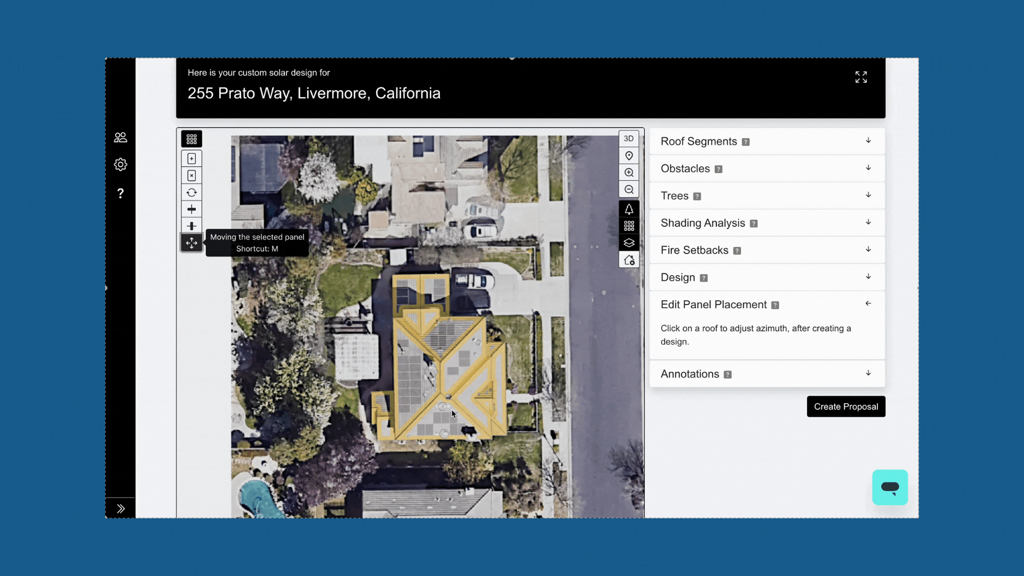Image resolution: width=1024 pixels, height=576 pixels.
Task: Click help icon next to Obstacles
Action: pyautogui.click(x=718, y=170)
